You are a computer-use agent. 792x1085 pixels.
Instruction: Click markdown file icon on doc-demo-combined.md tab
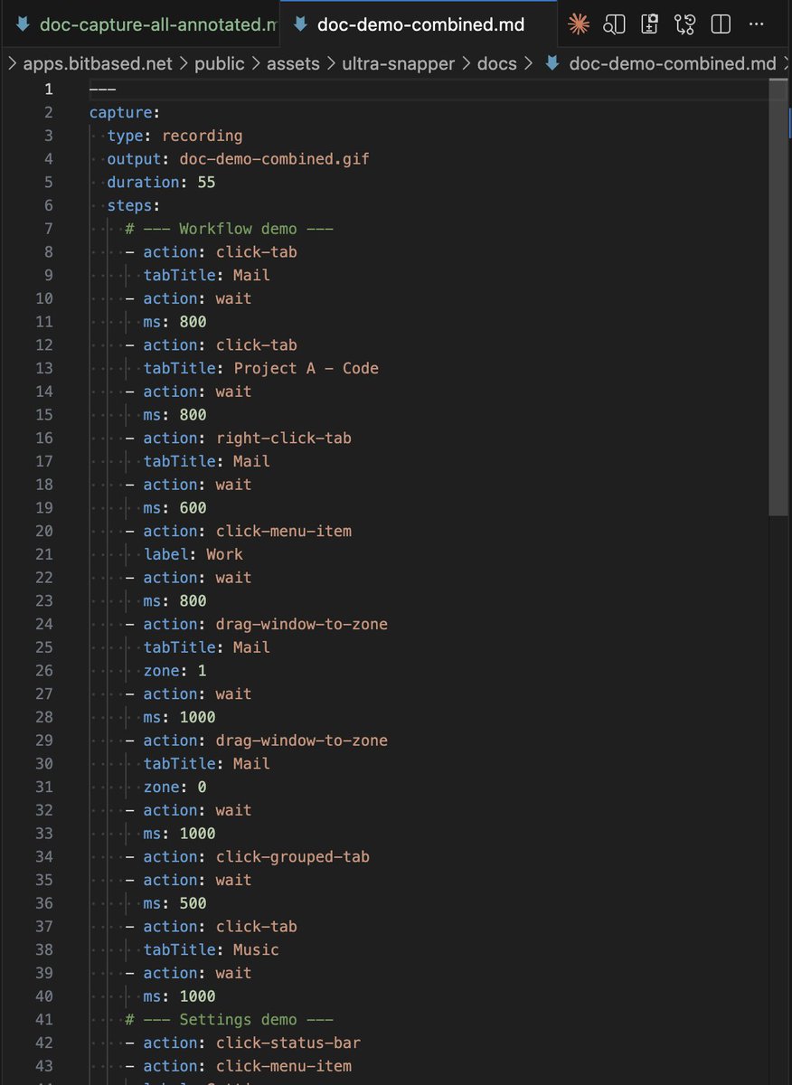[301, 24]
